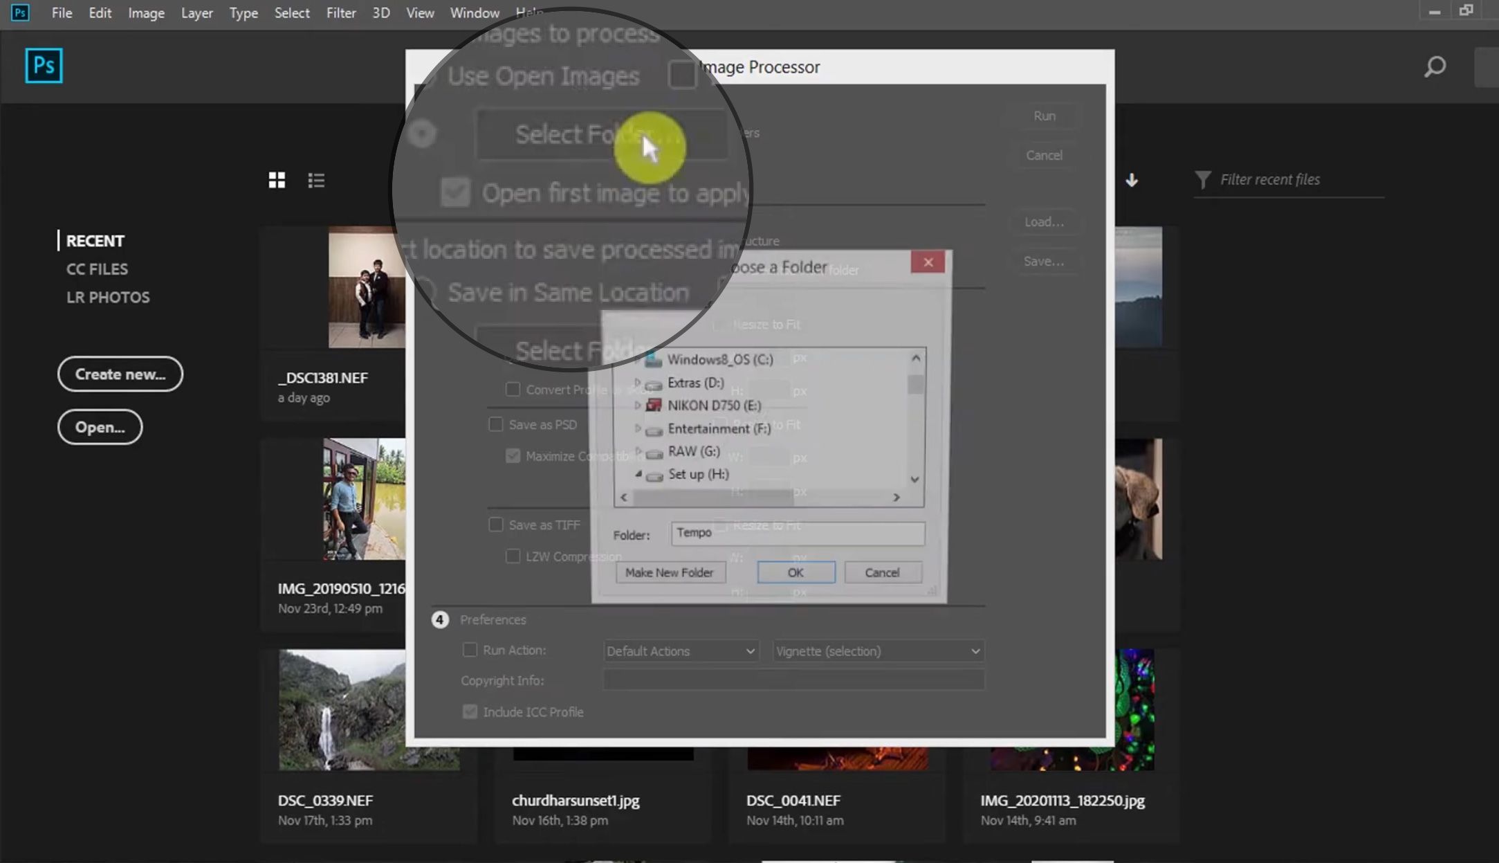Close the Choose a Folder dialog
This screenshot has height=863, width=1499.
click(928, 262)
